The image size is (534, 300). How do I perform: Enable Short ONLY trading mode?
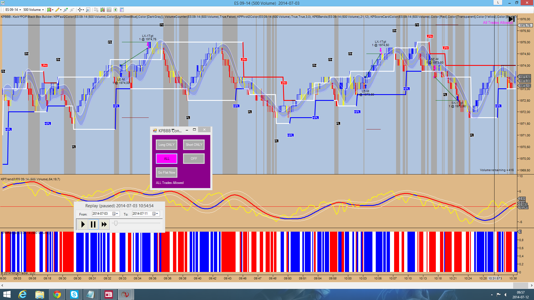pyautogui.click(x=194, y=145)
